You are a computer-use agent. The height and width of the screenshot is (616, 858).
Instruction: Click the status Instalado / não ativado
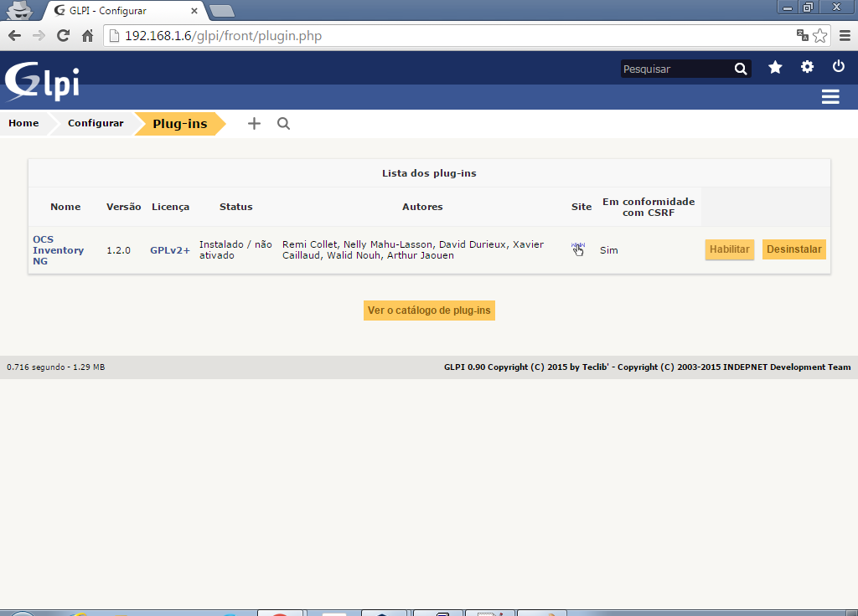coord(235,249)
